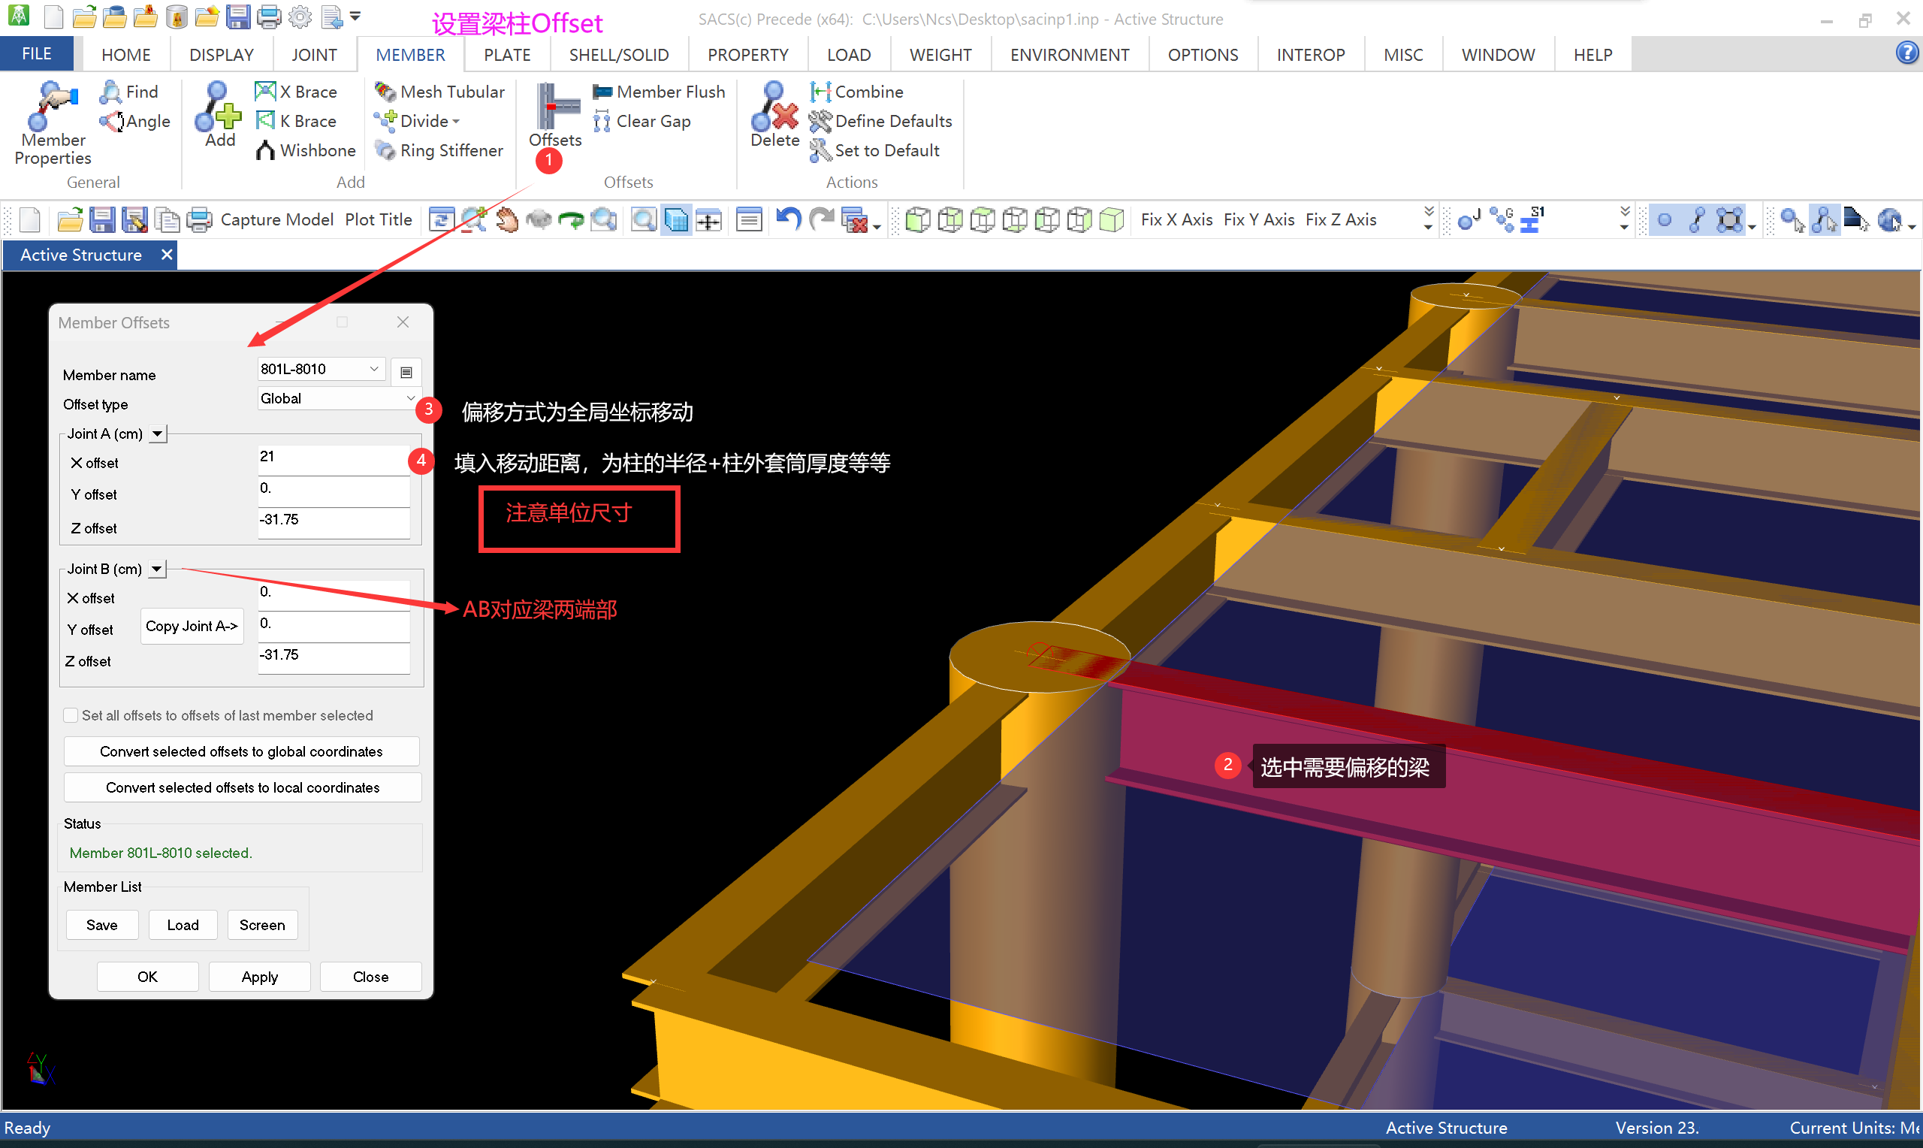This screenshot has width=1923, height=1148.
Task: Select the Wishbone add tool
Action: pos(306,150)
